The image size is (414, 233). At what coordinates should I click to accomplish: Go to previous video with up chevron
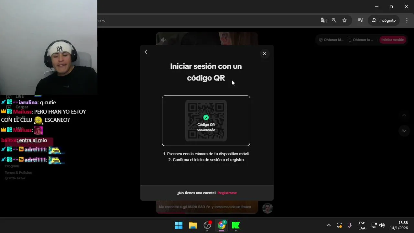(x=404, y=116)
